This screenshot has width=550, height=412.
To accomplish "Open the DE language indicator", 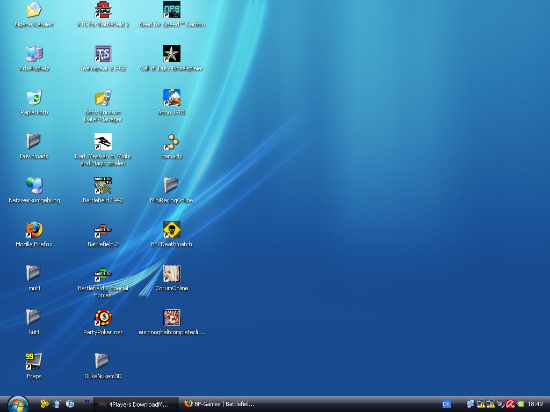I will point(446,404).
